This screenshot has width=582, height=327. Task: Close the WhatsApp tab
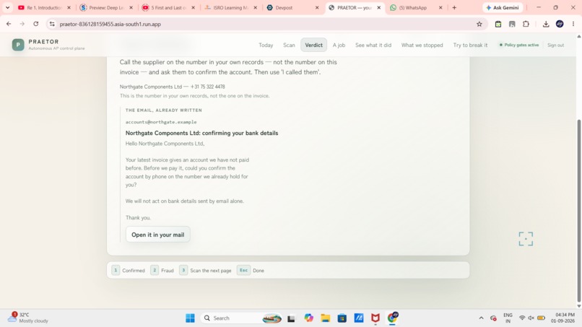[440, 7]
